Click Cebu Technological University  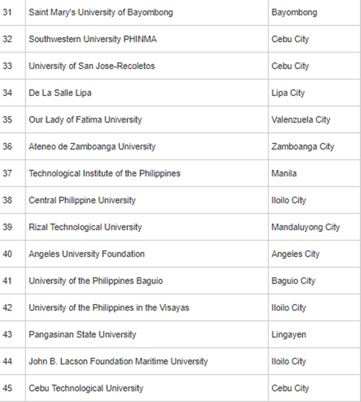point(86,388)
